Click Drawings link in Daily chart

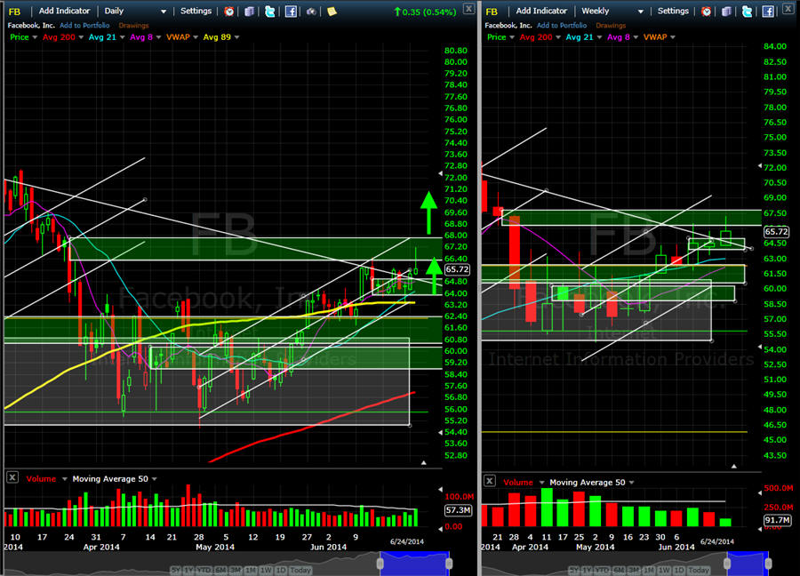point(133,25)
